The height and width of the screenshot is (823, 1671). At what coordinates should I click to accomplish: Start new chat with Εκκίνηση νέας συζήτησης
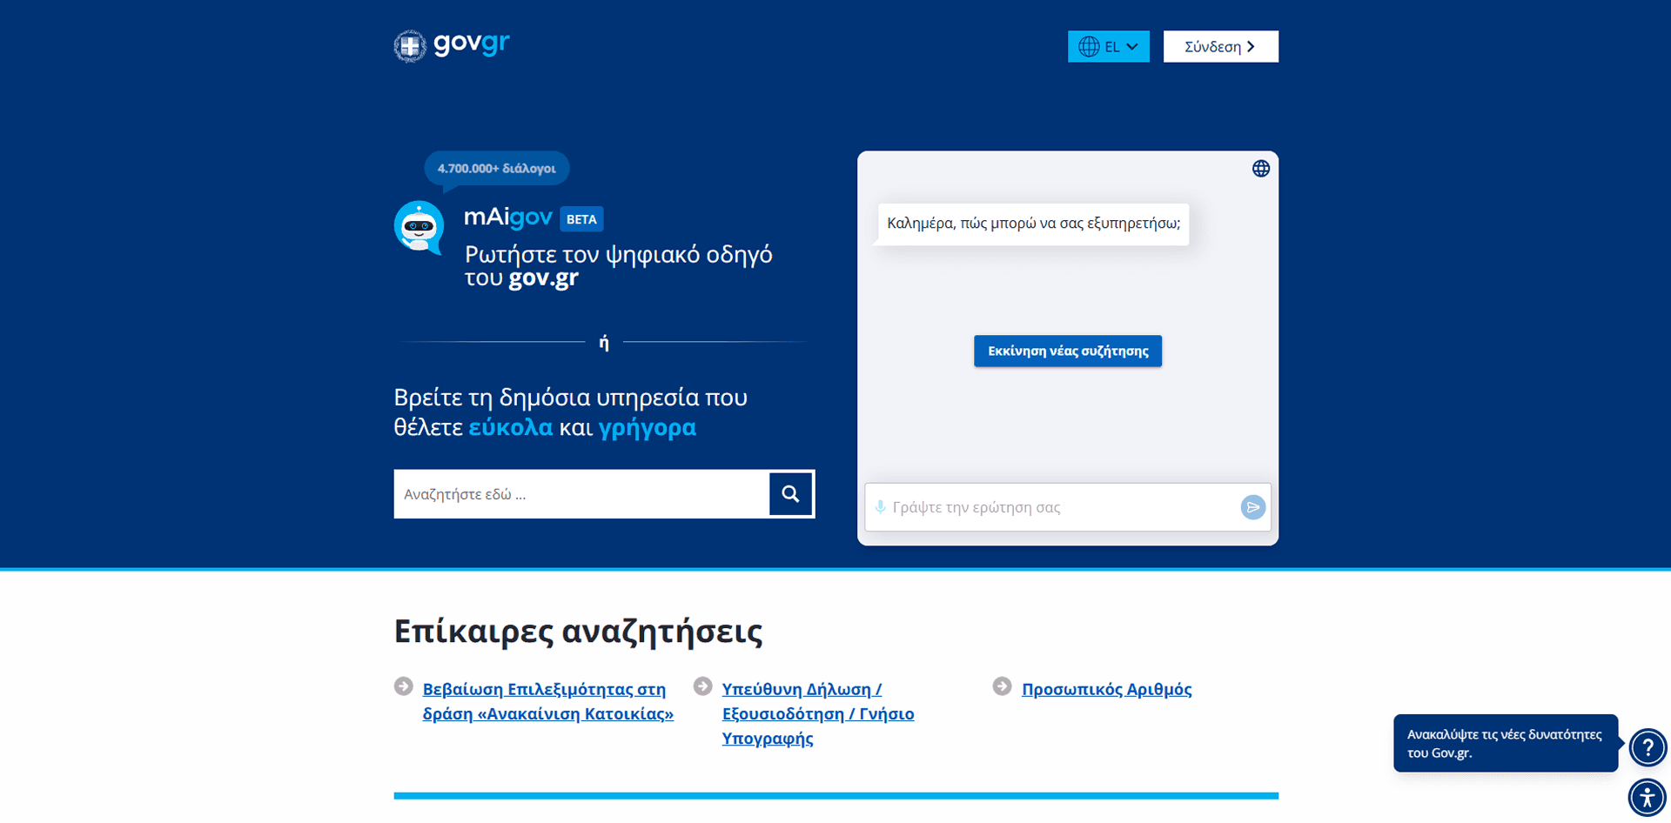[x=1067, y=351]
